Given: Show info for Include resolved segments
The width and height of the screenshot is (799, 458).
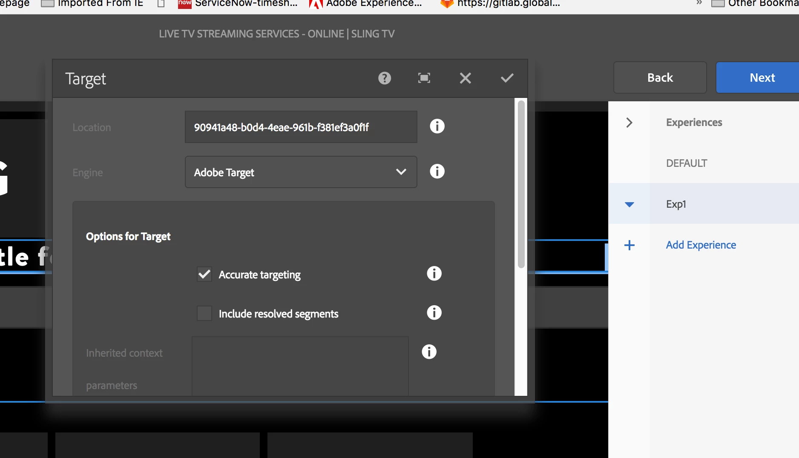Looking at the screenshot, I should pos(434,313).
